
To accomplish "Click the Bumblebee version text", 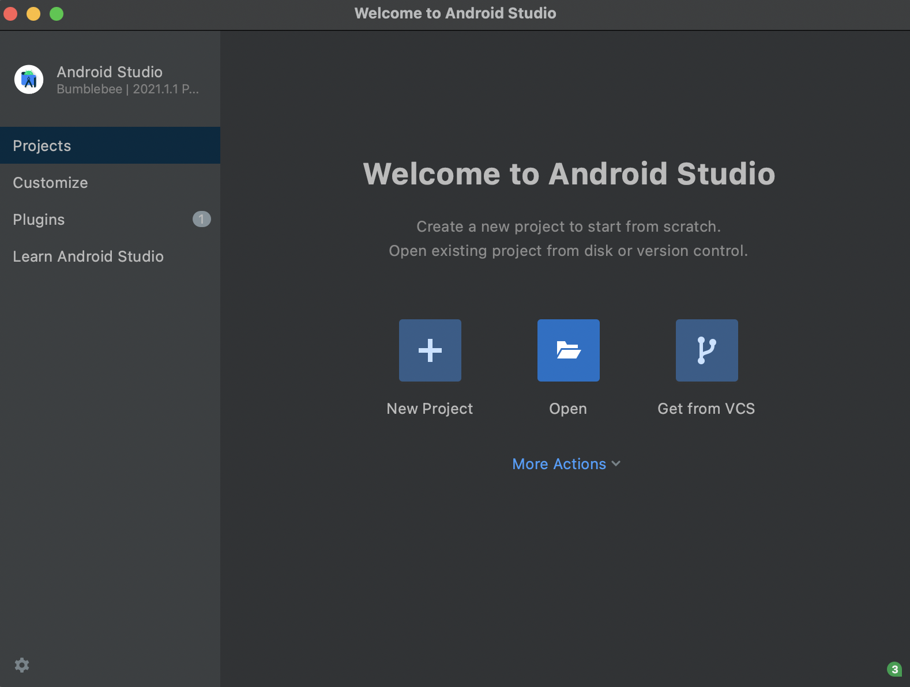I will pyautogui.click(x=127, y=89).
